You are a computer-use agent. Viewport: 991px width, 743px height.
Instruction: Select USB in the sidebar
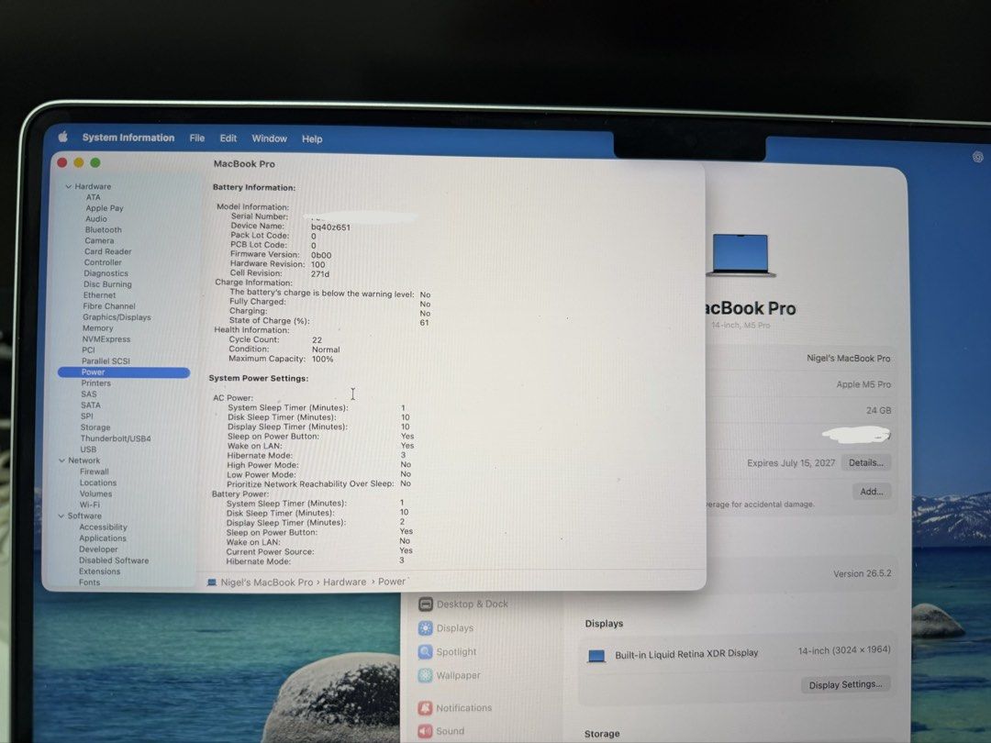tap(88, 449)
